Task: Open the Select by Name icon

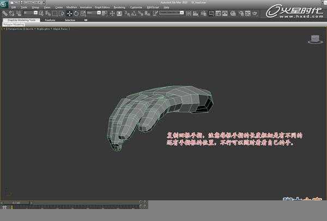Action: pos(48,14)
